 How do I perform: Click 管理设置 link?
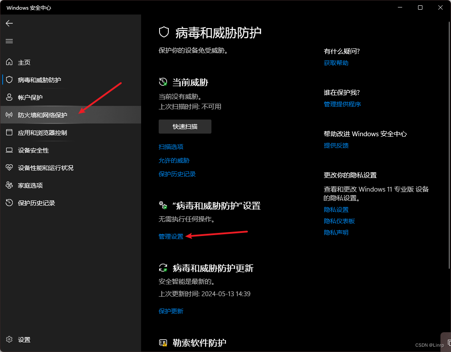[171, 236]
